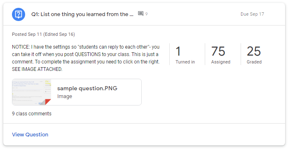Click the sample question.PNG file name
This screenshot has width=288, height=150.
[87, 88]
